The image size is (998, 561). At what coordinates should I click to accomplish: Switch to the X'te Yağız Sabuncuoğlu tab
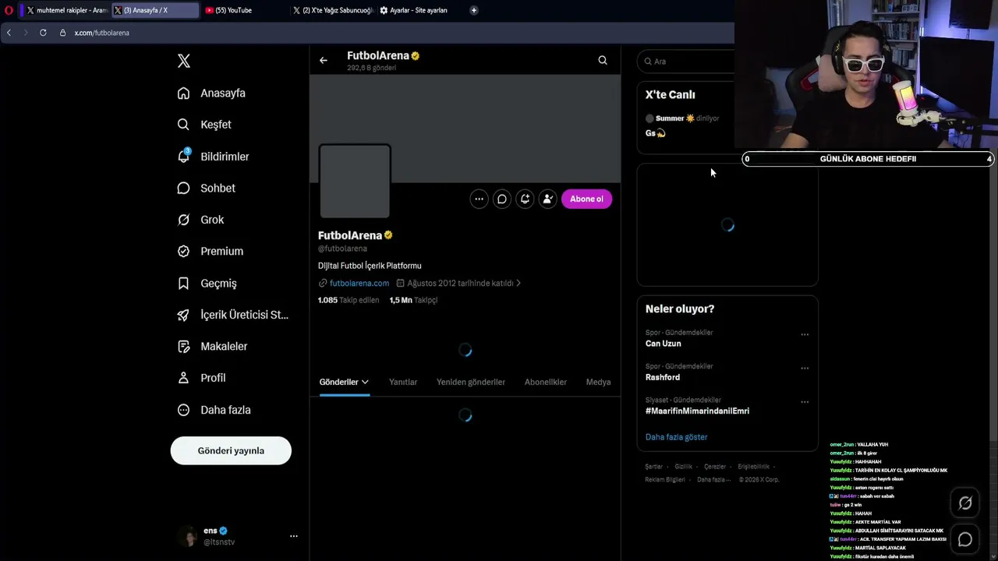pos(334,10)
